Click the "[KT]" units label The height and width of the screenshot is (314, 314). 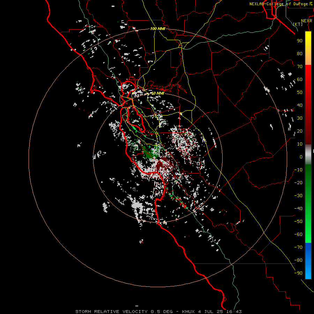298,24
